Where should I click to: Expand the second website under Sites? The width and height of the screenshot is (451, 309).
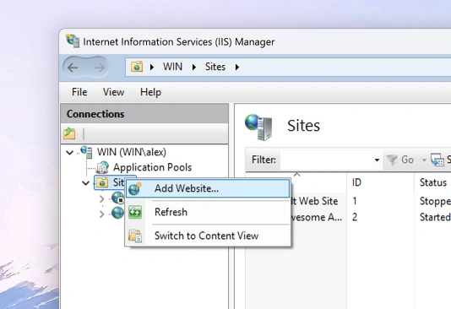[102, 214]
